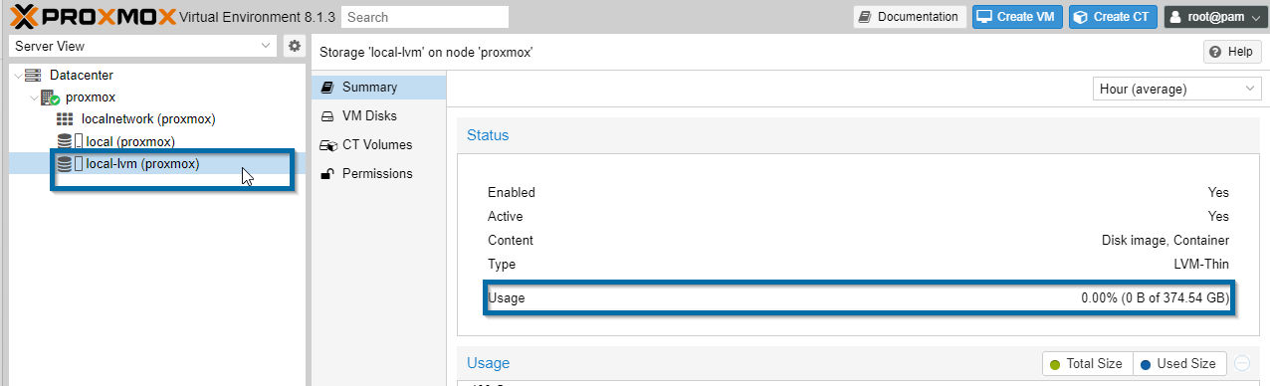Click the Documentation book icon
The image size is (1270, 386).
[865, 17]
